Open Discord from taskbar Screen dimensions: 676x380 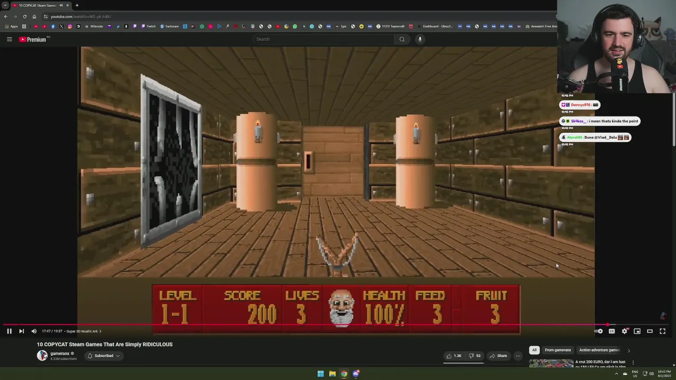click(x=356, y=374)
